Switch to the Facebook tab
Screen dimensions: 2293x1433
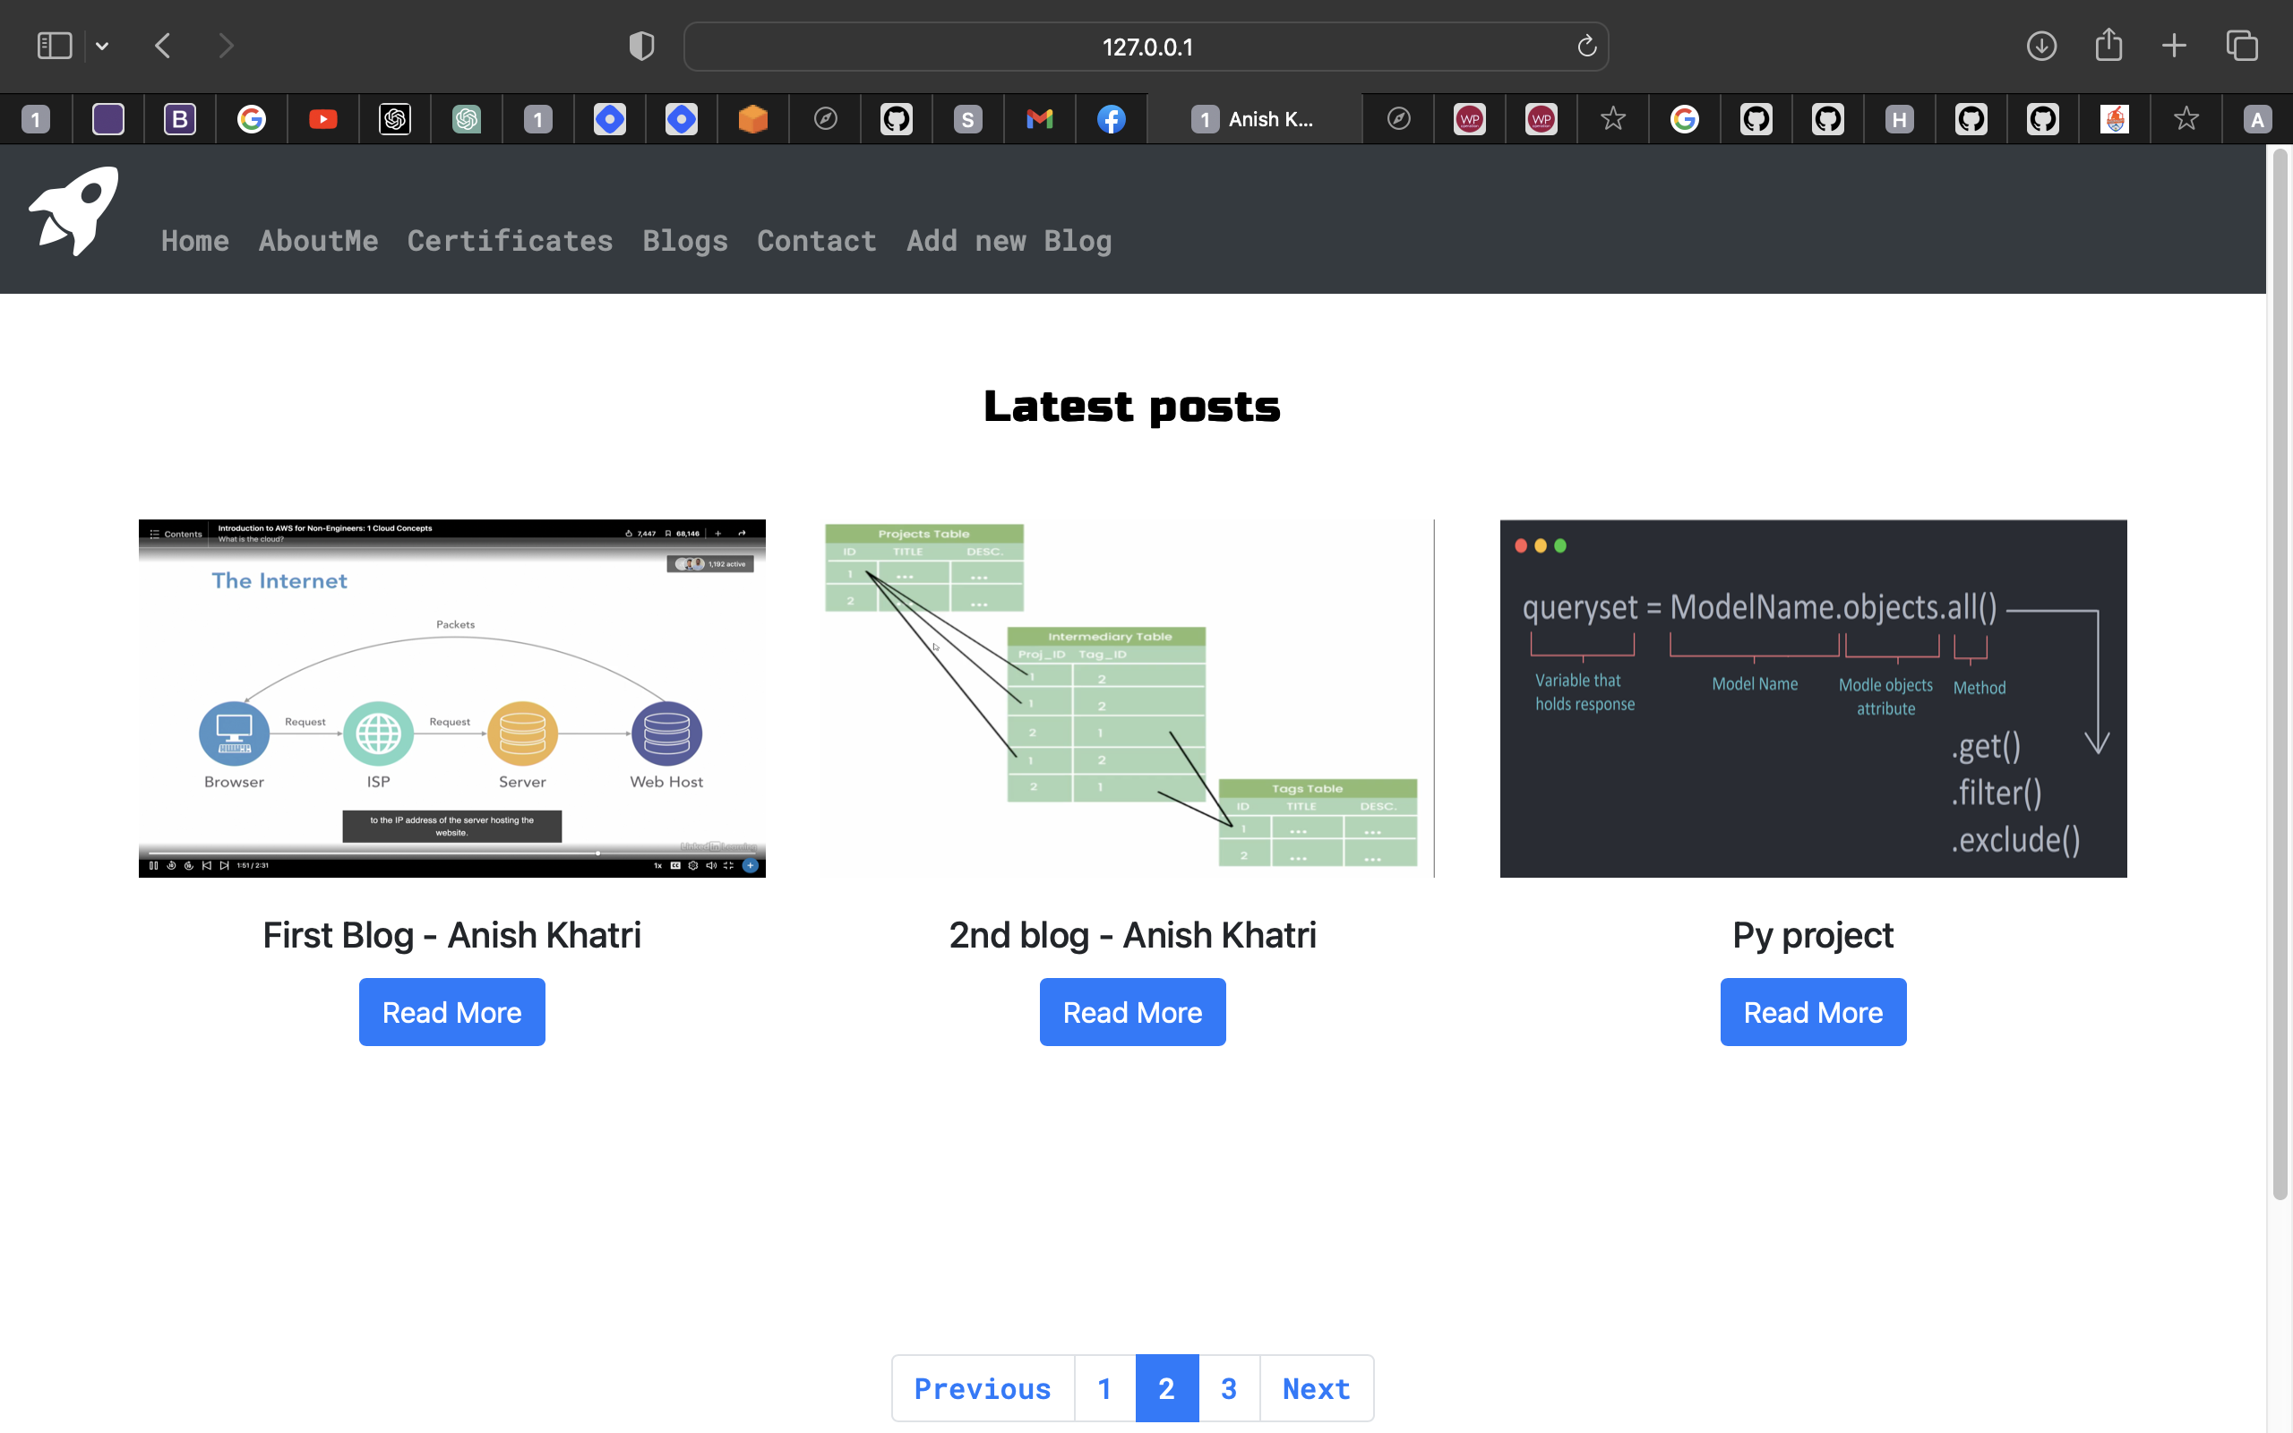click(1112, 119)
